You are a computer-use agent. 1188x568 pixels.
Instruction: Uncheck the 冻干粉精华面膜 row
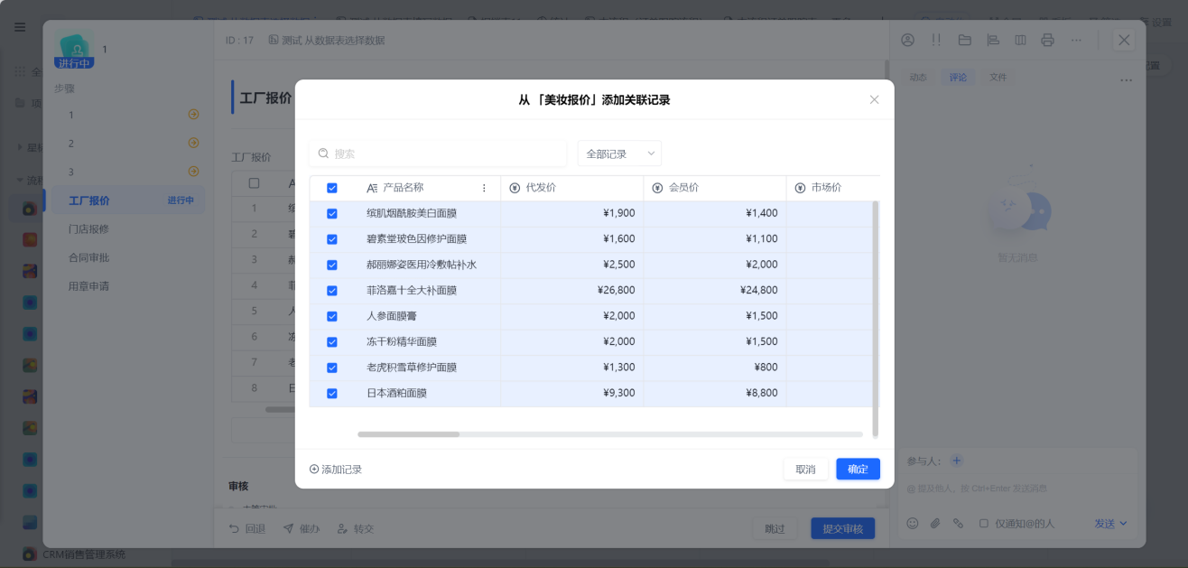click(x=332, y=342)
